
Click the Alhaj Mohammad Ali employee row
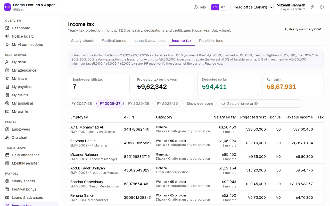click(x=196, y=129)
